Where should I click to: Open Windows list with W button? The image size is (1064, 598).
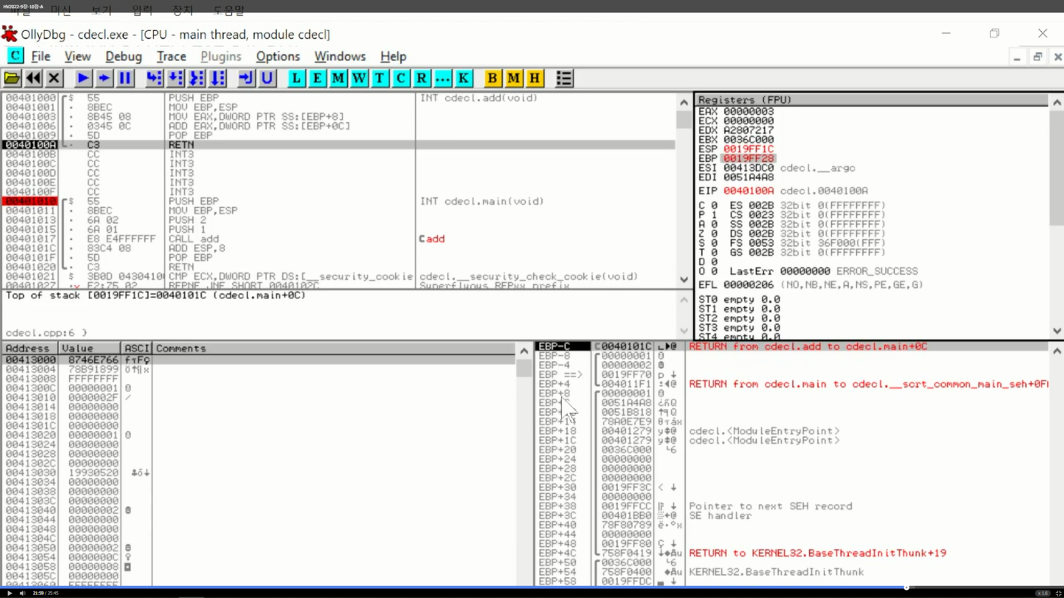point(359,78)
